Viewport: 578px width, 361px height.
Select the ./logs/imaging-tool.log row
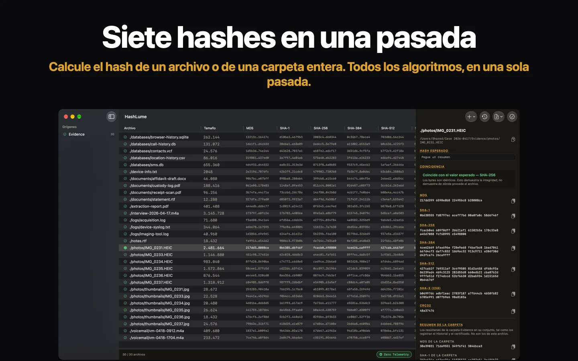click(267, 234)
